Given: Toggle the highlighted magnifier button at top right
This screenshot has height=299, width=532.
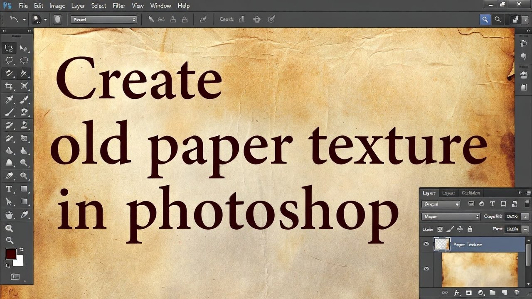Looking at the screenshot, I should pos(485,20).
